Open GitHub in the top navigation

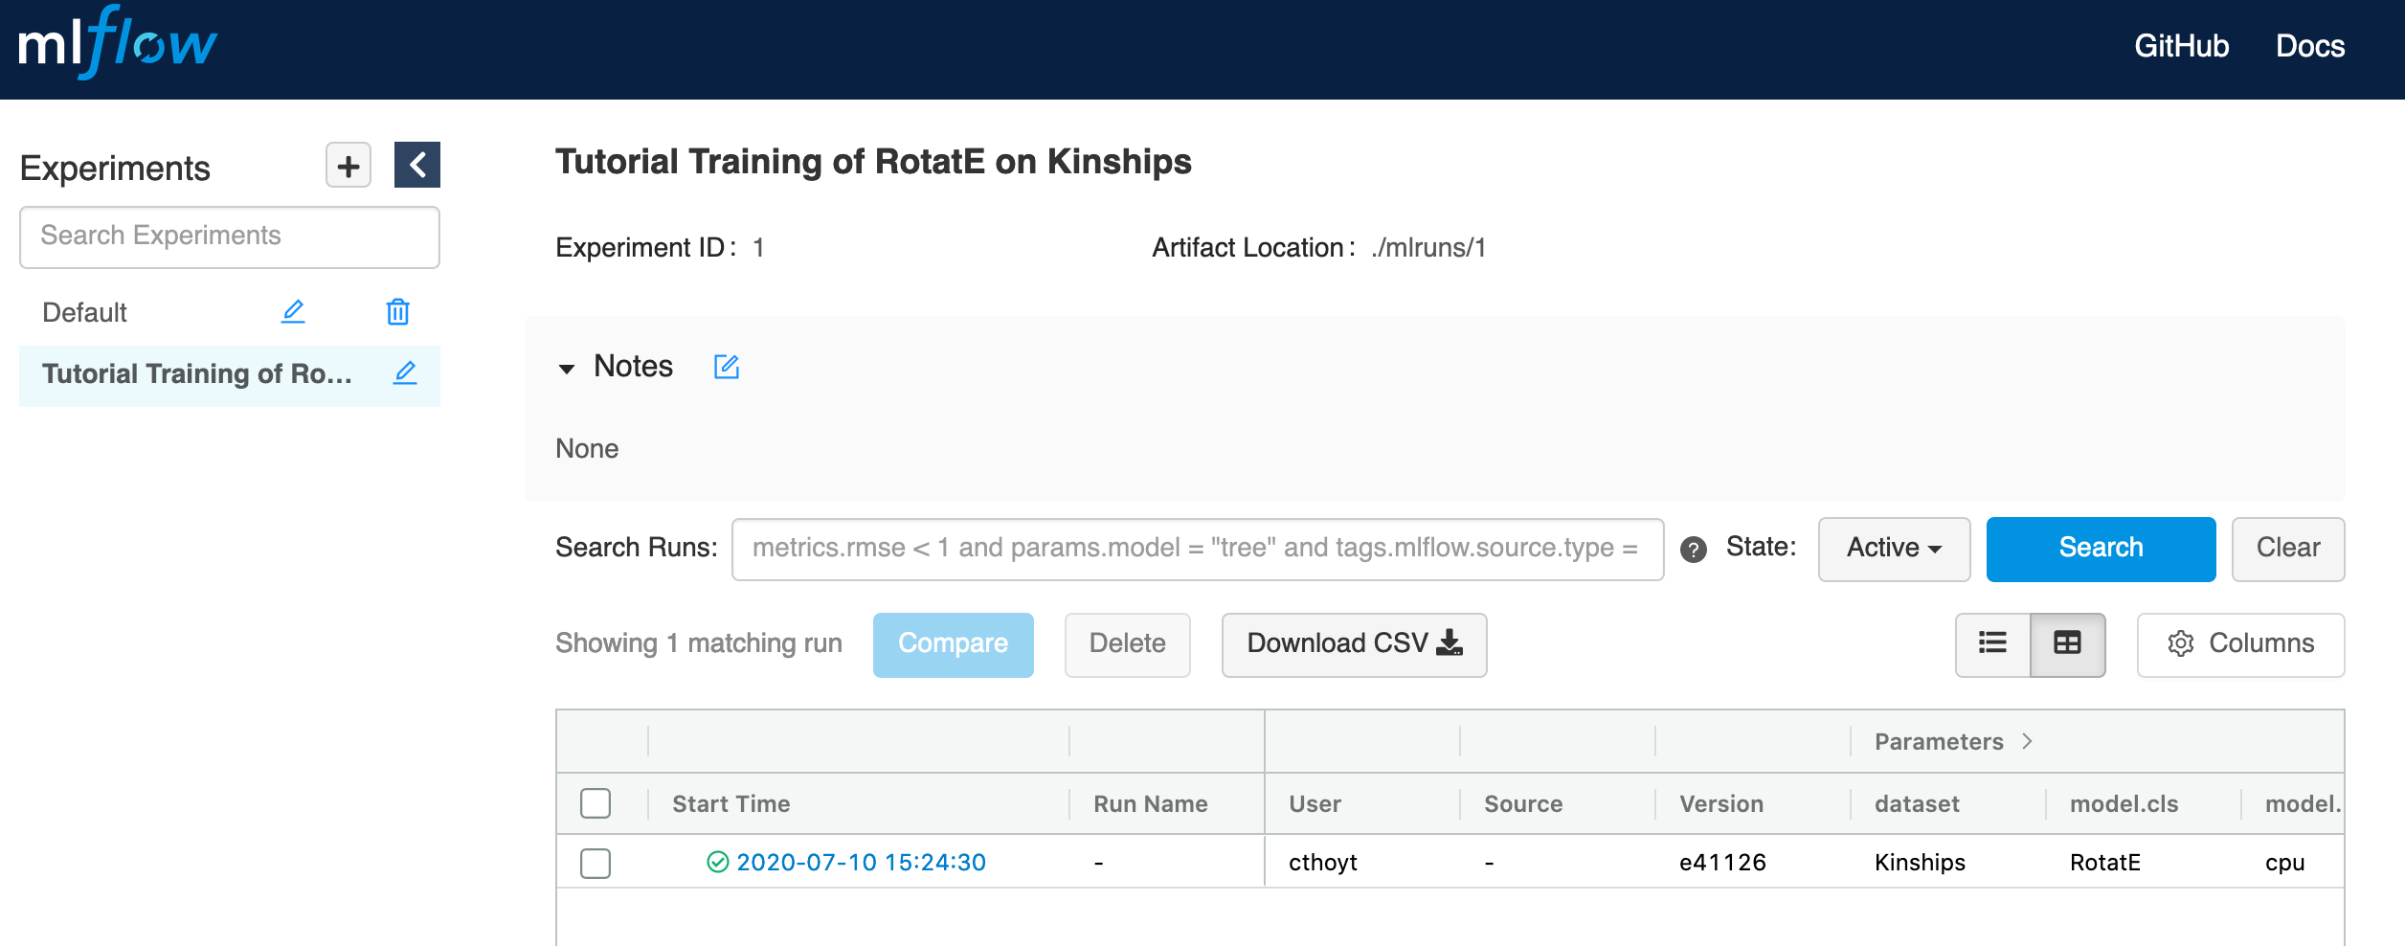pyautogui.click(x=2182, y=46)
